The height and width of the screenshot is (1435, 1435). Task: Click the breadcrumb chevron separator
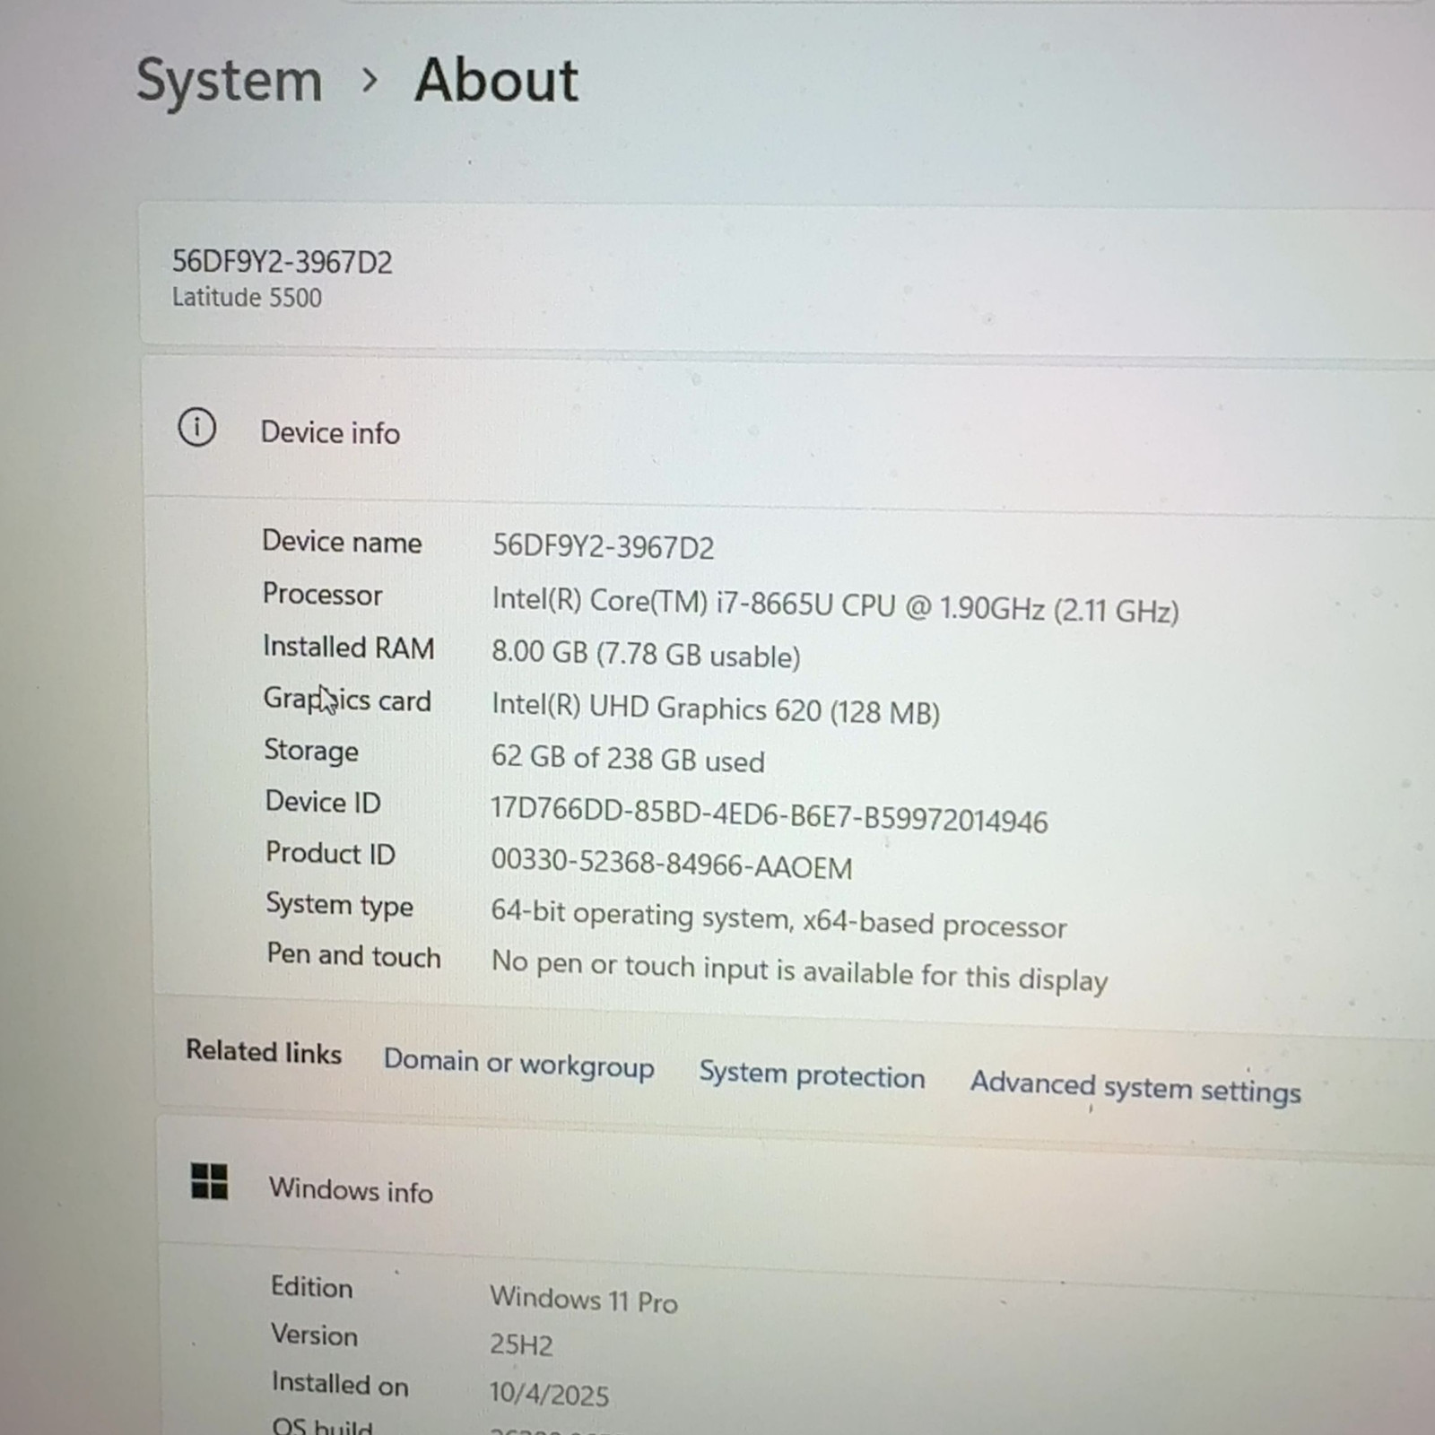pyautogui.click(x=369, y=81)
